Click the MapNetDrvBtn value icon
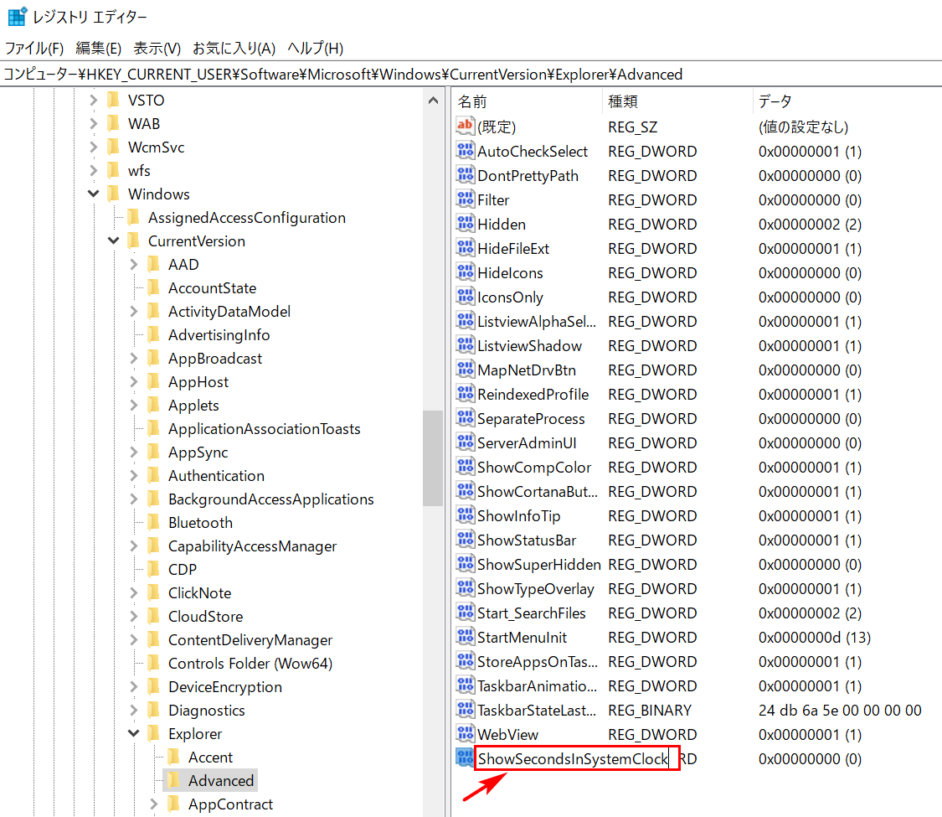942x817 pixels. tap(465, 370)
